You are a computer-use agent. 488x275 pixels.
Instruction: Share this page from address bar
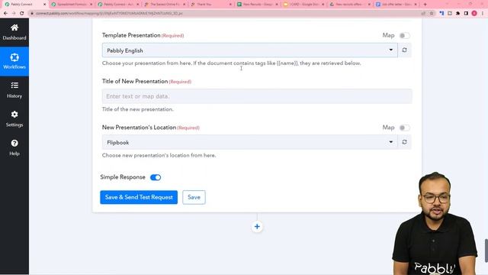[423, 14]
